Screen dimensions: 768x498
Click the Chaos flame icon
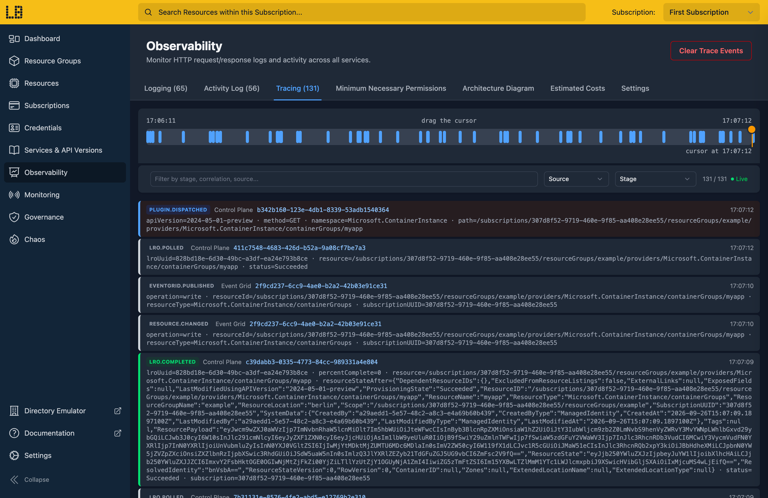tap(14, 239)
